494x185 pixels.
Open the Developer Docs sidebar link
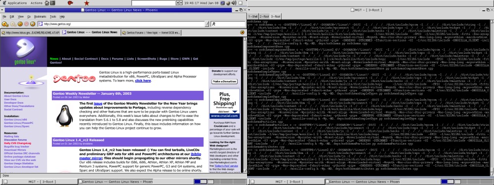click(x=13, y=103)
